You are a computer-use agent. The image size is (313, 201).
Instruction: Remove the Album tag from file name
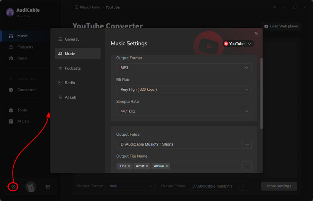coord(167,166)
